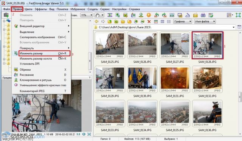Choose Изменить размер холста menu entry

point(41,59)
